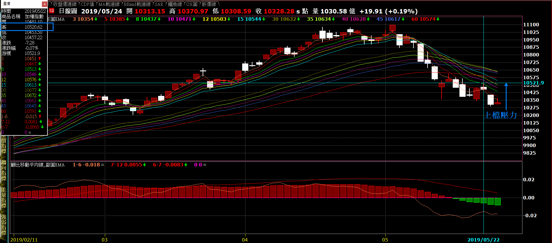Open the 強弱指標 sidebar category
Screen dimensions: 552x243
point(4,225)
